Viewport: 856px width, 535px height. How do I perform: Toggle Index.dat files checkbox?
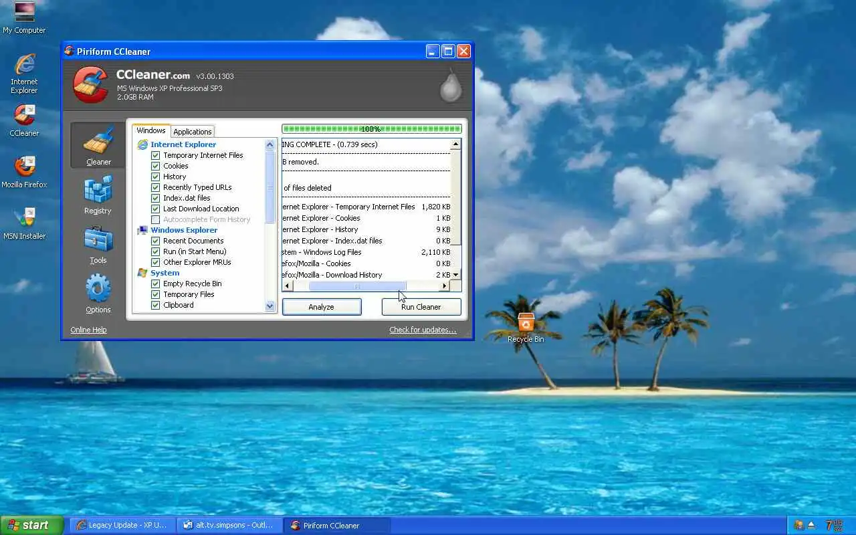155,198
